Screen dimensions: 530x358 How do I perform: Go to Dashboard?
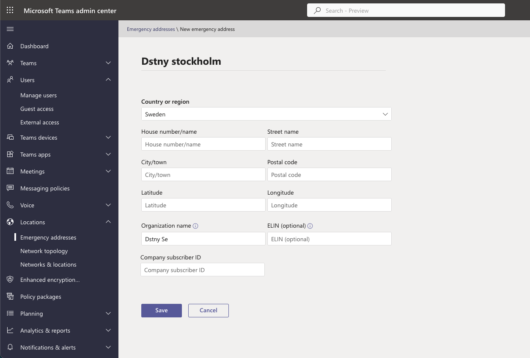coord(34,46)
